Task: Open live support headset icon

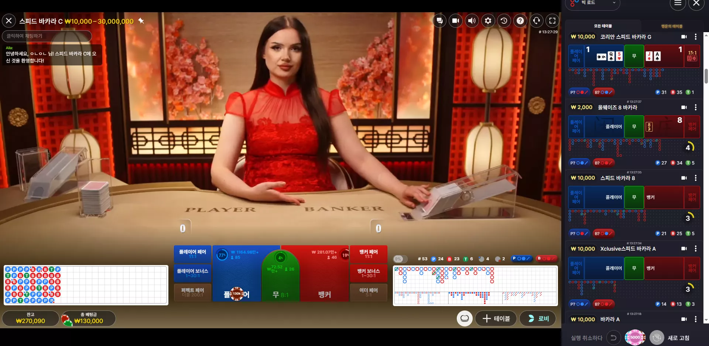Action: click(x=536, y=21)
